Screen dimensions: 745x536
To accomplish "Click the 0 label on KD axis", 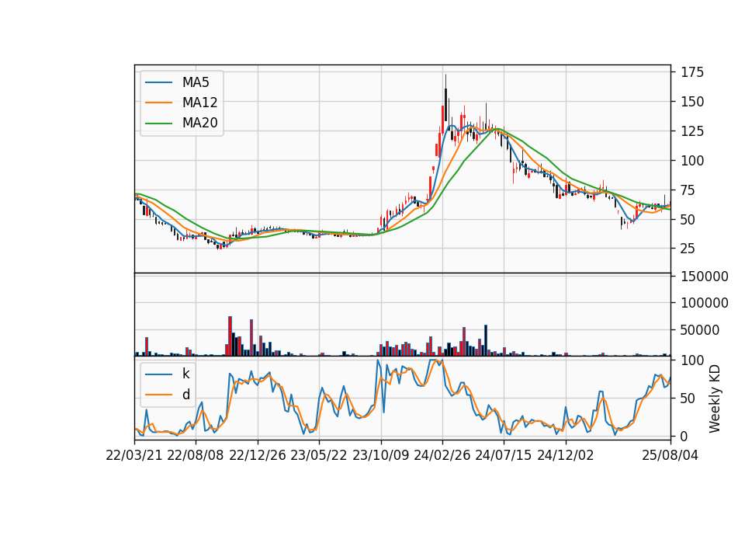I will pos(684,436).
